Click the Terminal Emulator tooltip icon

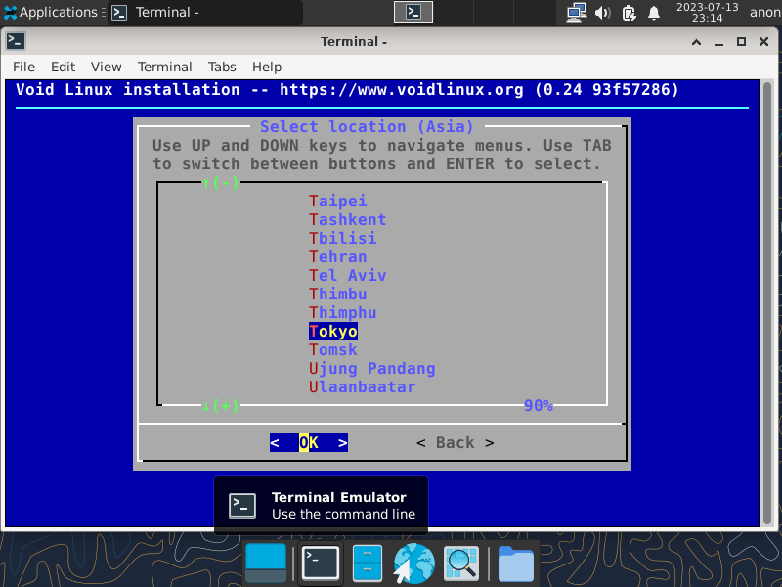click(242, 505)
